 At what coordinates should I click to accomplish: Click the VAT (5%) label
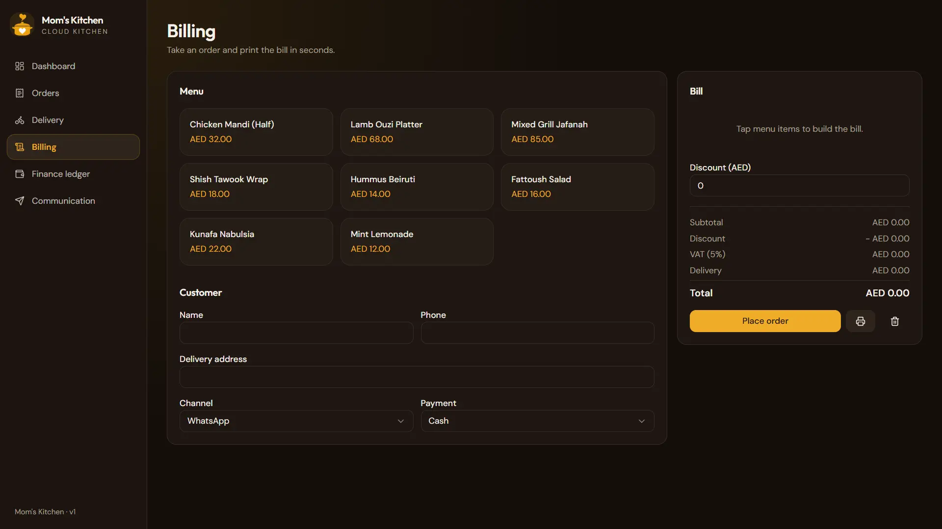(x=707, y=254)
